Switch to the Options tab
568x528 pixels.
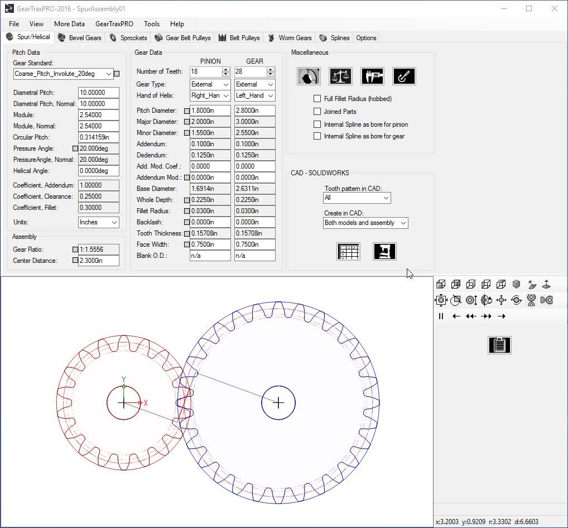(366, 38)
